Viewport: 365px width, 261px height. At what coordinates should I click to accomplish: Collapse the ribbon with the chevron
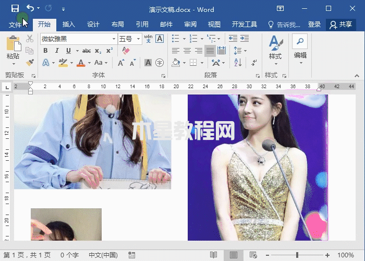(357, 76)
